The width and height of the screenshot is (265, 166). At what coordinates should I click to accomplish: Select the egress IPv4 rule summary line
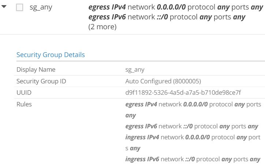tap(176, 7)
